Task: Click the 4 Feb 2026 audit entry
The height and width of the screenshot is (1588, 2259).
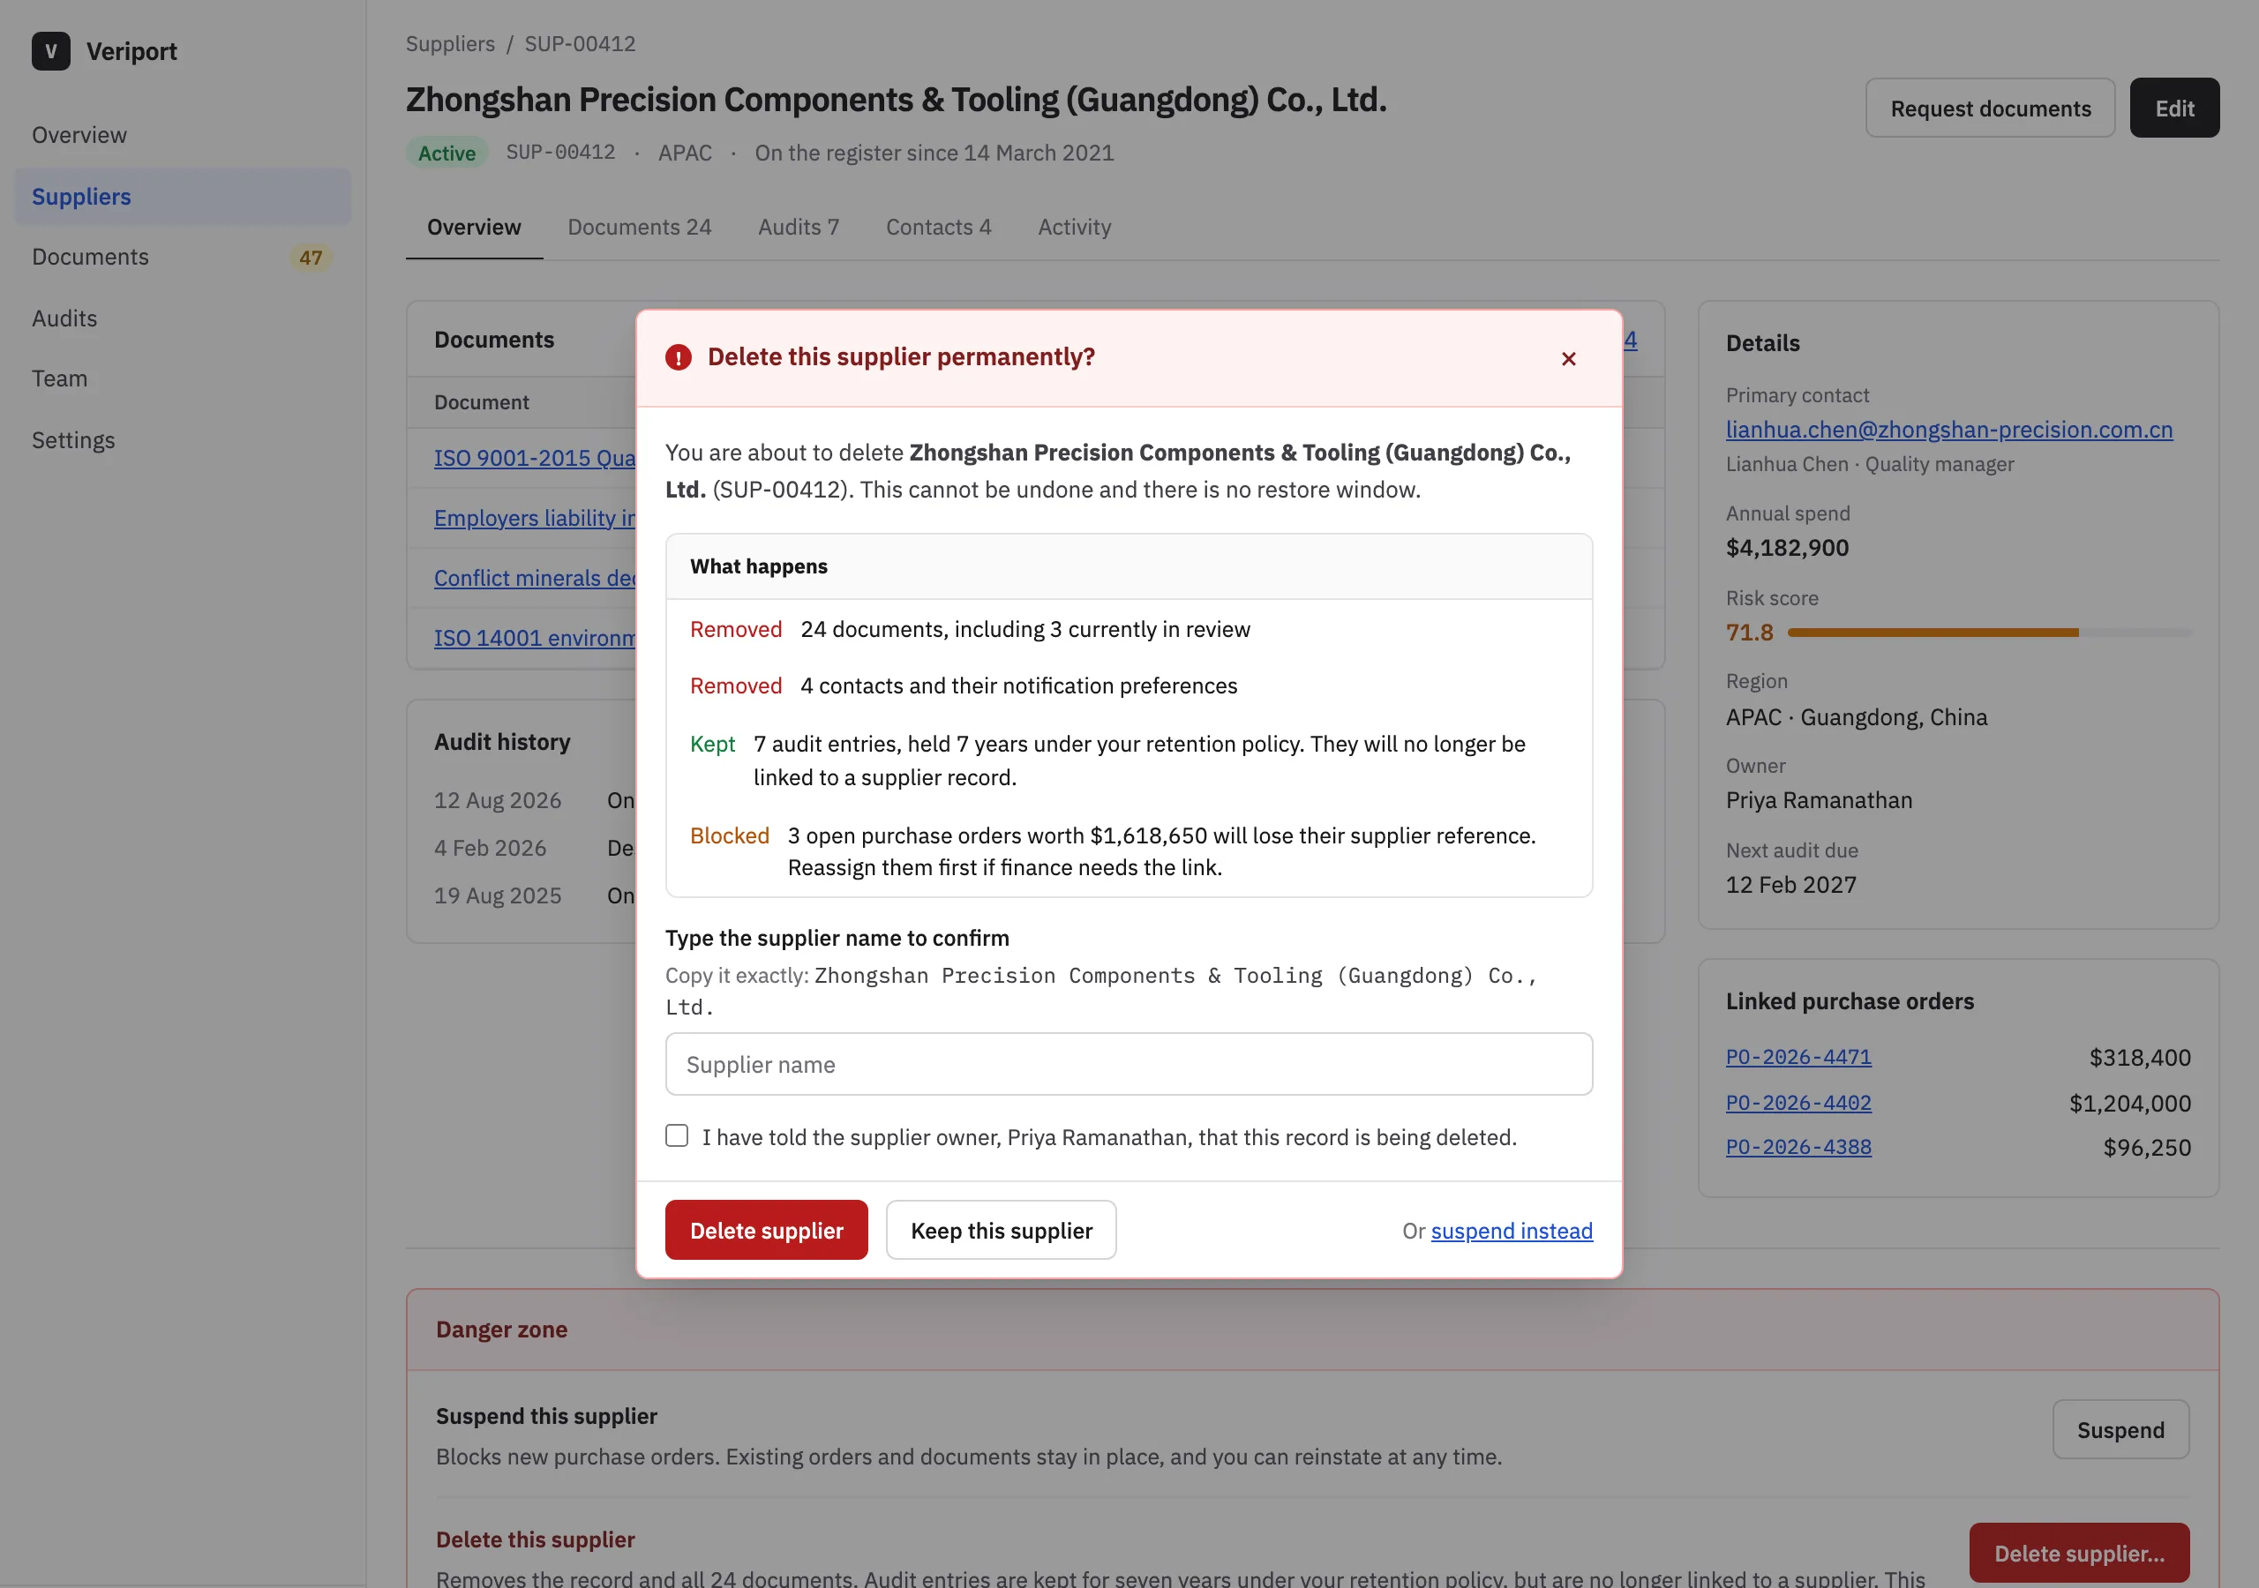Action: (490, 848)
